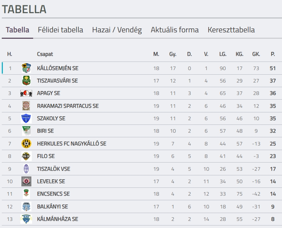This screenshot has width=282, height=228.
Task: Open the ENCSENCS SE team page
Action: coord(53,194)
